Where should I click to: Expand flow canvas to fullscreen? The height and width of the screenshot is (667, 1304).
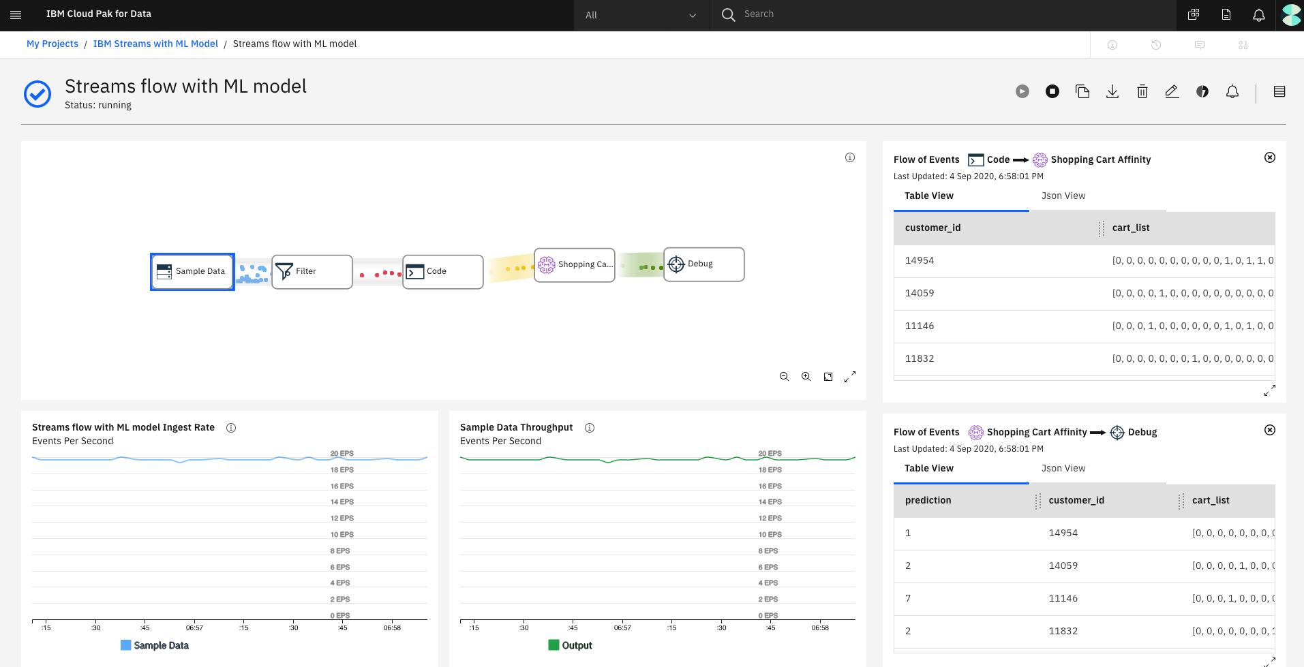[x=850, y=377]
